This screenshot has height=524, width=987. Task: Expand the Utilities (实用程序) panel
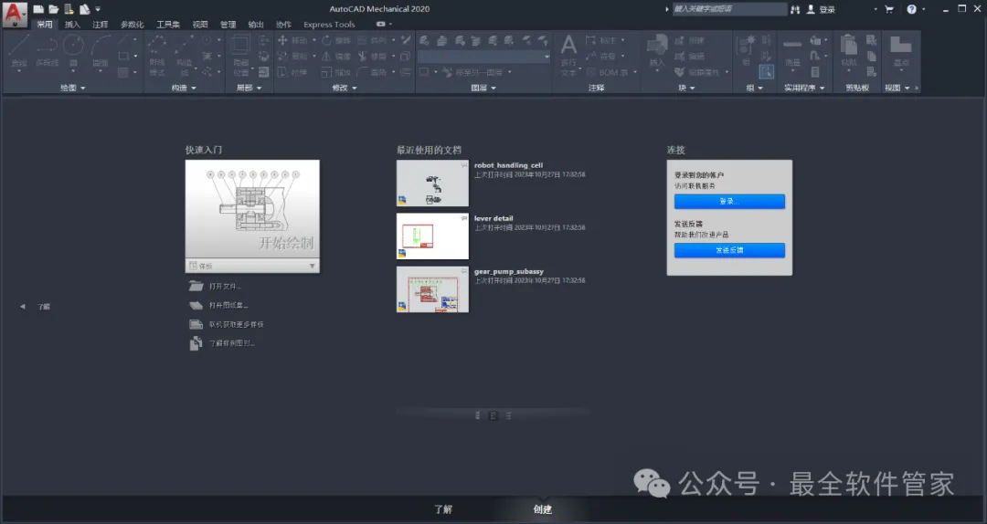(x=804, y=88)
